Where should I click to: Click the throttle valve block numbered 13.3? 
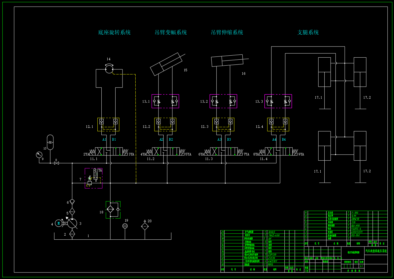click(278, 101)
